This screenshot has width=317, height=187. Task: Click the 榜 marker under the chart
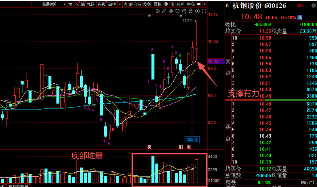[149, 147]
